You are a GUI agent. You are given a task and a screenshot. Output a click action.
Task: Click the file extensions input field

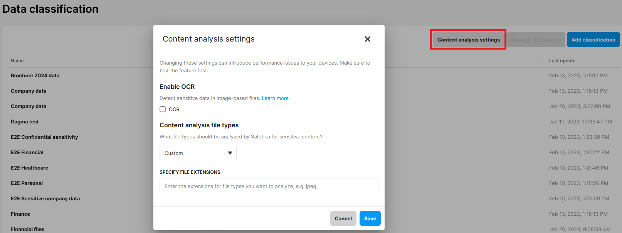pos(269,186)
